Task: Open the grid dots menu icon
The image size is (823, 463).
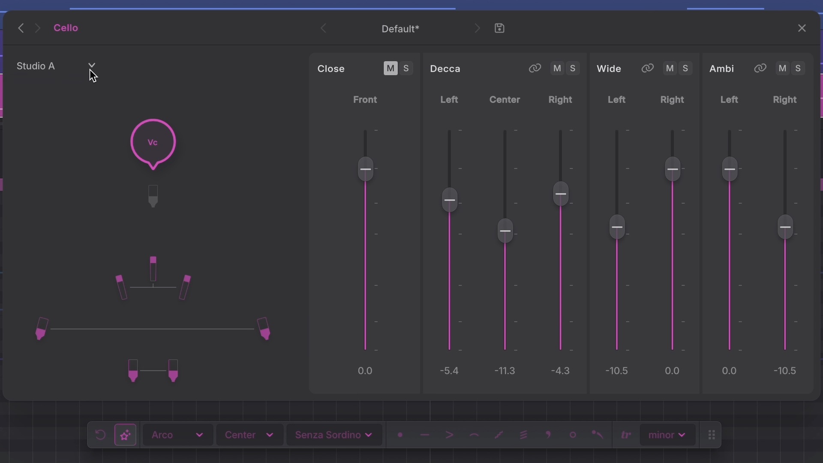Action: 712,435
